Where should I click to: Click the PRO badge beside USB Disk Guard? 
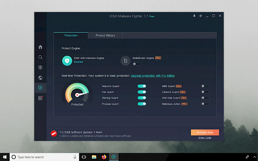pos(184,98)
